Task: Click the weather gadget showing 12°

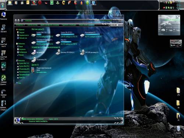Action: tap(169, 25)
